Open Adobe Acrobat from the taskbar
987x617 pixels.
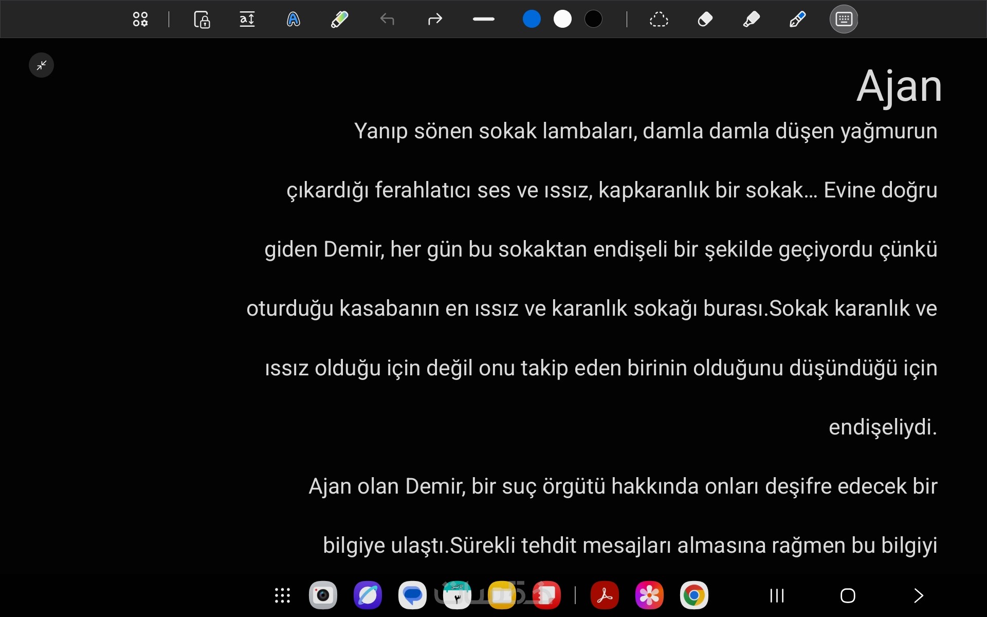click(x=605, y=595)
